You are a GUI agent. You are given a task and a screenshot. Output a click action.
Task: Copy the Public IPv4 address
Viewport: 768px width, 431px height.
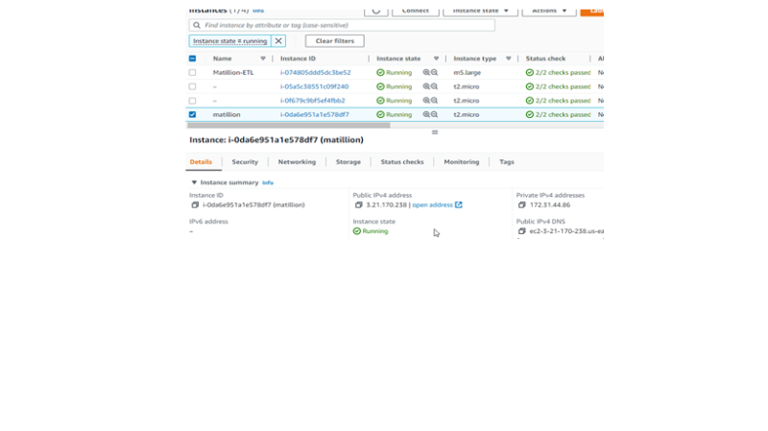click(x=359, y=204)
